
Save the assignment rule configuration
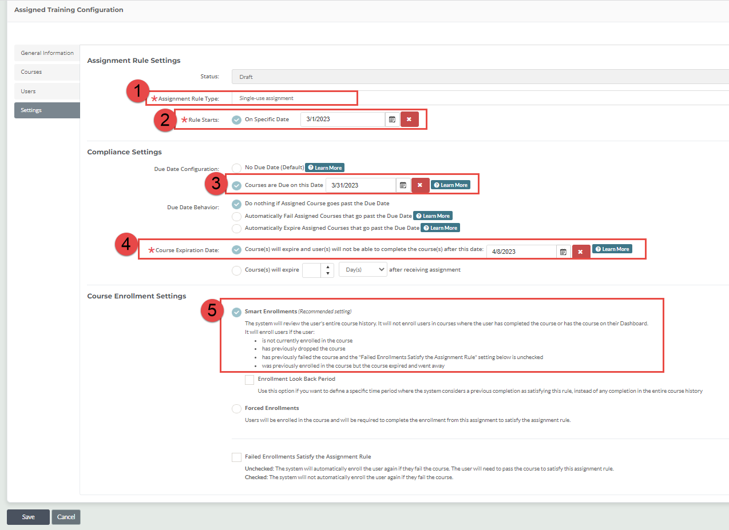point(27,516)
